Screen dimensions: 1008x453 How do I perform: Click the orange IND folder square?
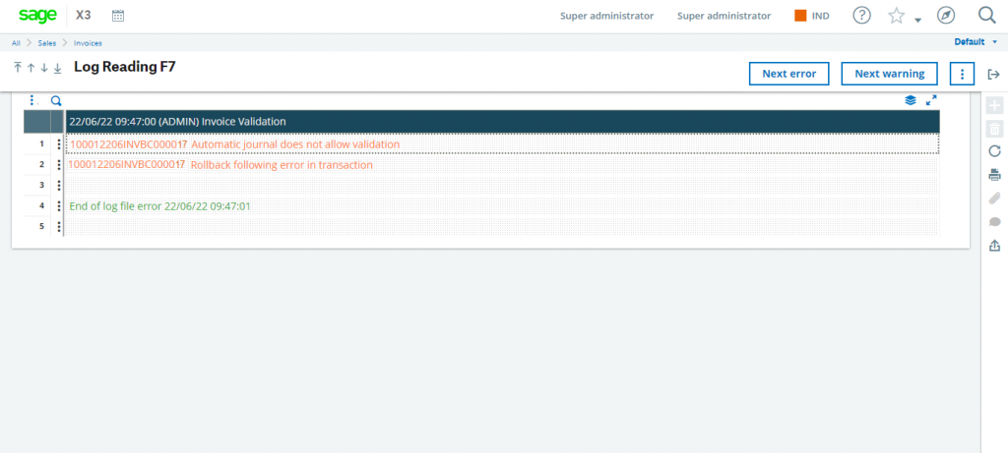pyautogui.click(x=800, y=16)
